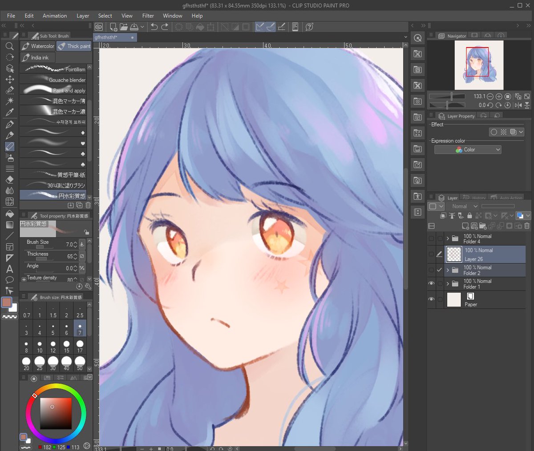Select Watercolor brush group
Viewport: 534px width, 451px height.
(x=38, y=46)
